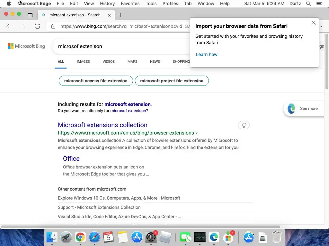Click the horizontal scrollbar at page bottom
The width and height of the screenshot is (329, 246).
(140, 227)
